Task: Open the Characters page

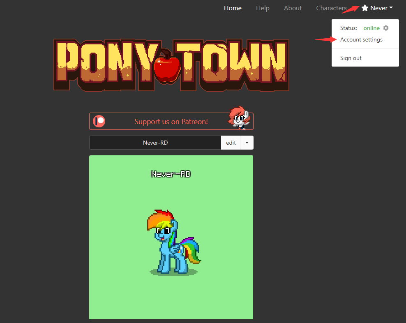Action: (x=332, y=8)
